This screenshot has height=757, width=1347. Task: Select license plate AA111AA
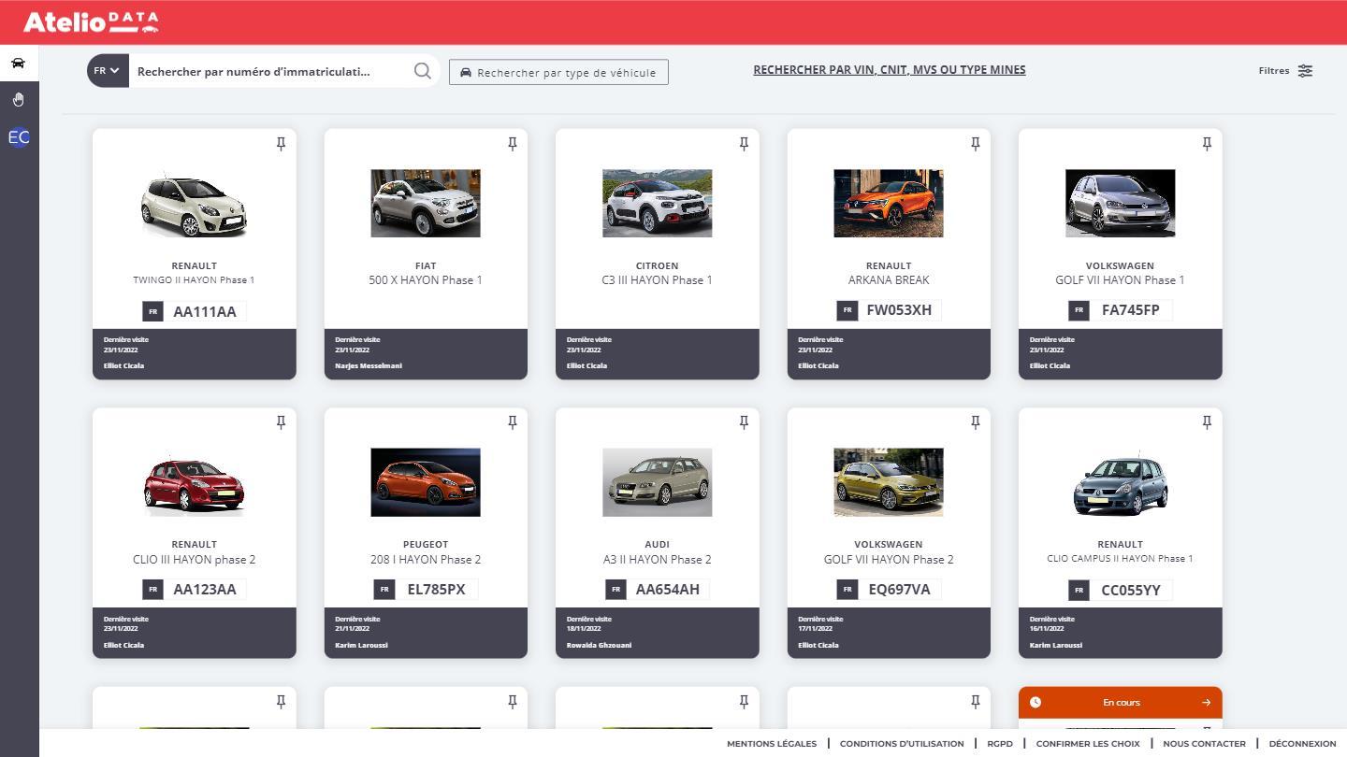pyautogui.click(x=195, y=311)
